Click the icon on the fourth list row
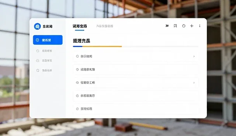 [77, 96]
